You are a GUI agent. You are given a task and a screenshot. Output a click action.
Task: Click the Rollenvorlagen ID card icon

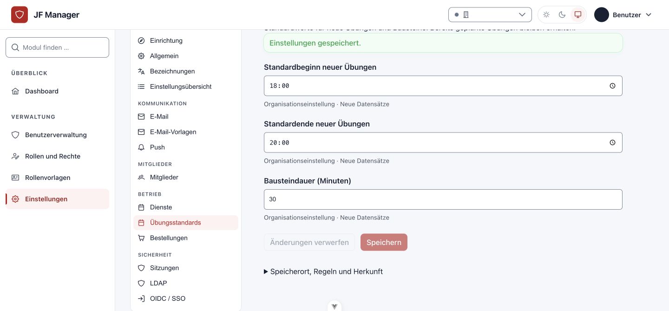pyautogui.click(x=15, y=178)
